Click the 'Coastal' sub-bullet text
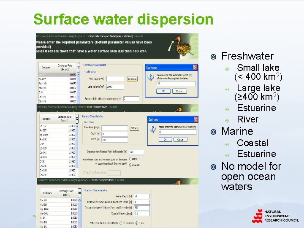 pyautogui.click(x=252, y=143)
